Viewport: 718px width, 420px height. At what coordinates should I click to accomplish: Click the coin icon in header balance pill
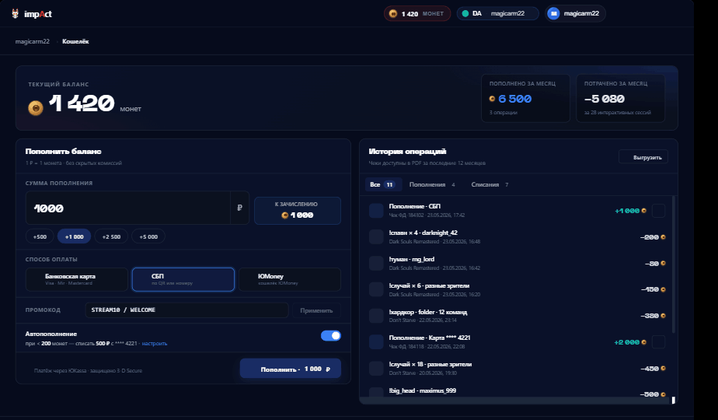[x=393, y=14]
